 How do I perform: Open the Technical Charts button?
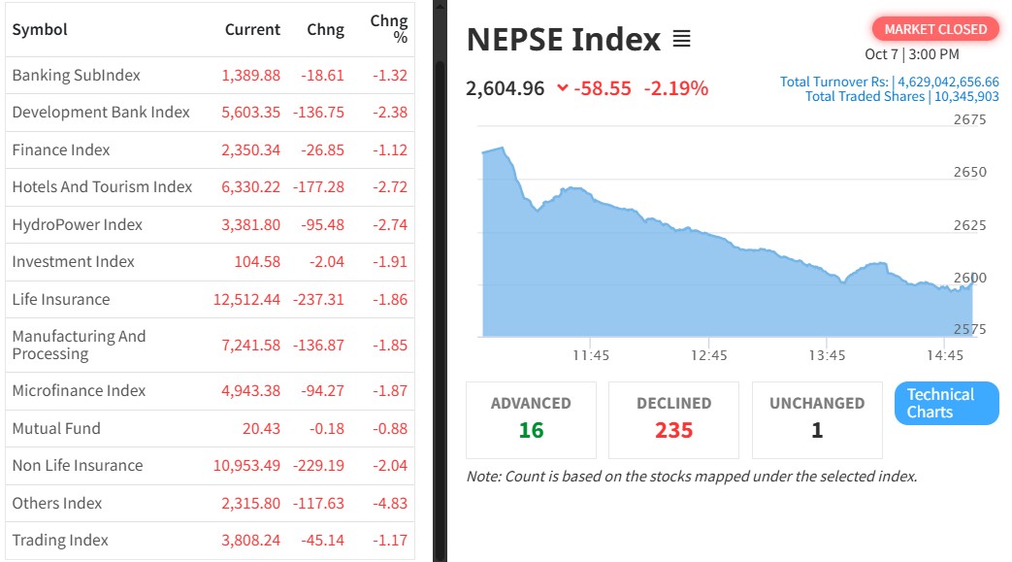point(946,403)
